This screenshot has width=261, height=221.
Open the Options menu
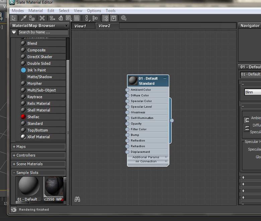[x=94, y=11]
